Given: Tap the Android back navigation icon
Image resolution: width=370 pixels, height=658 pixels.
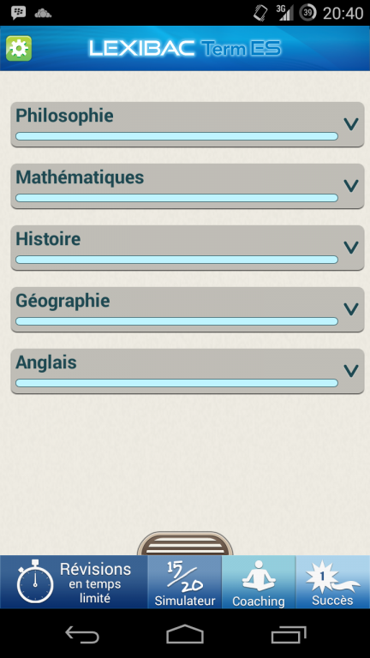Looking at the screenshot, I should click(82, 635).
